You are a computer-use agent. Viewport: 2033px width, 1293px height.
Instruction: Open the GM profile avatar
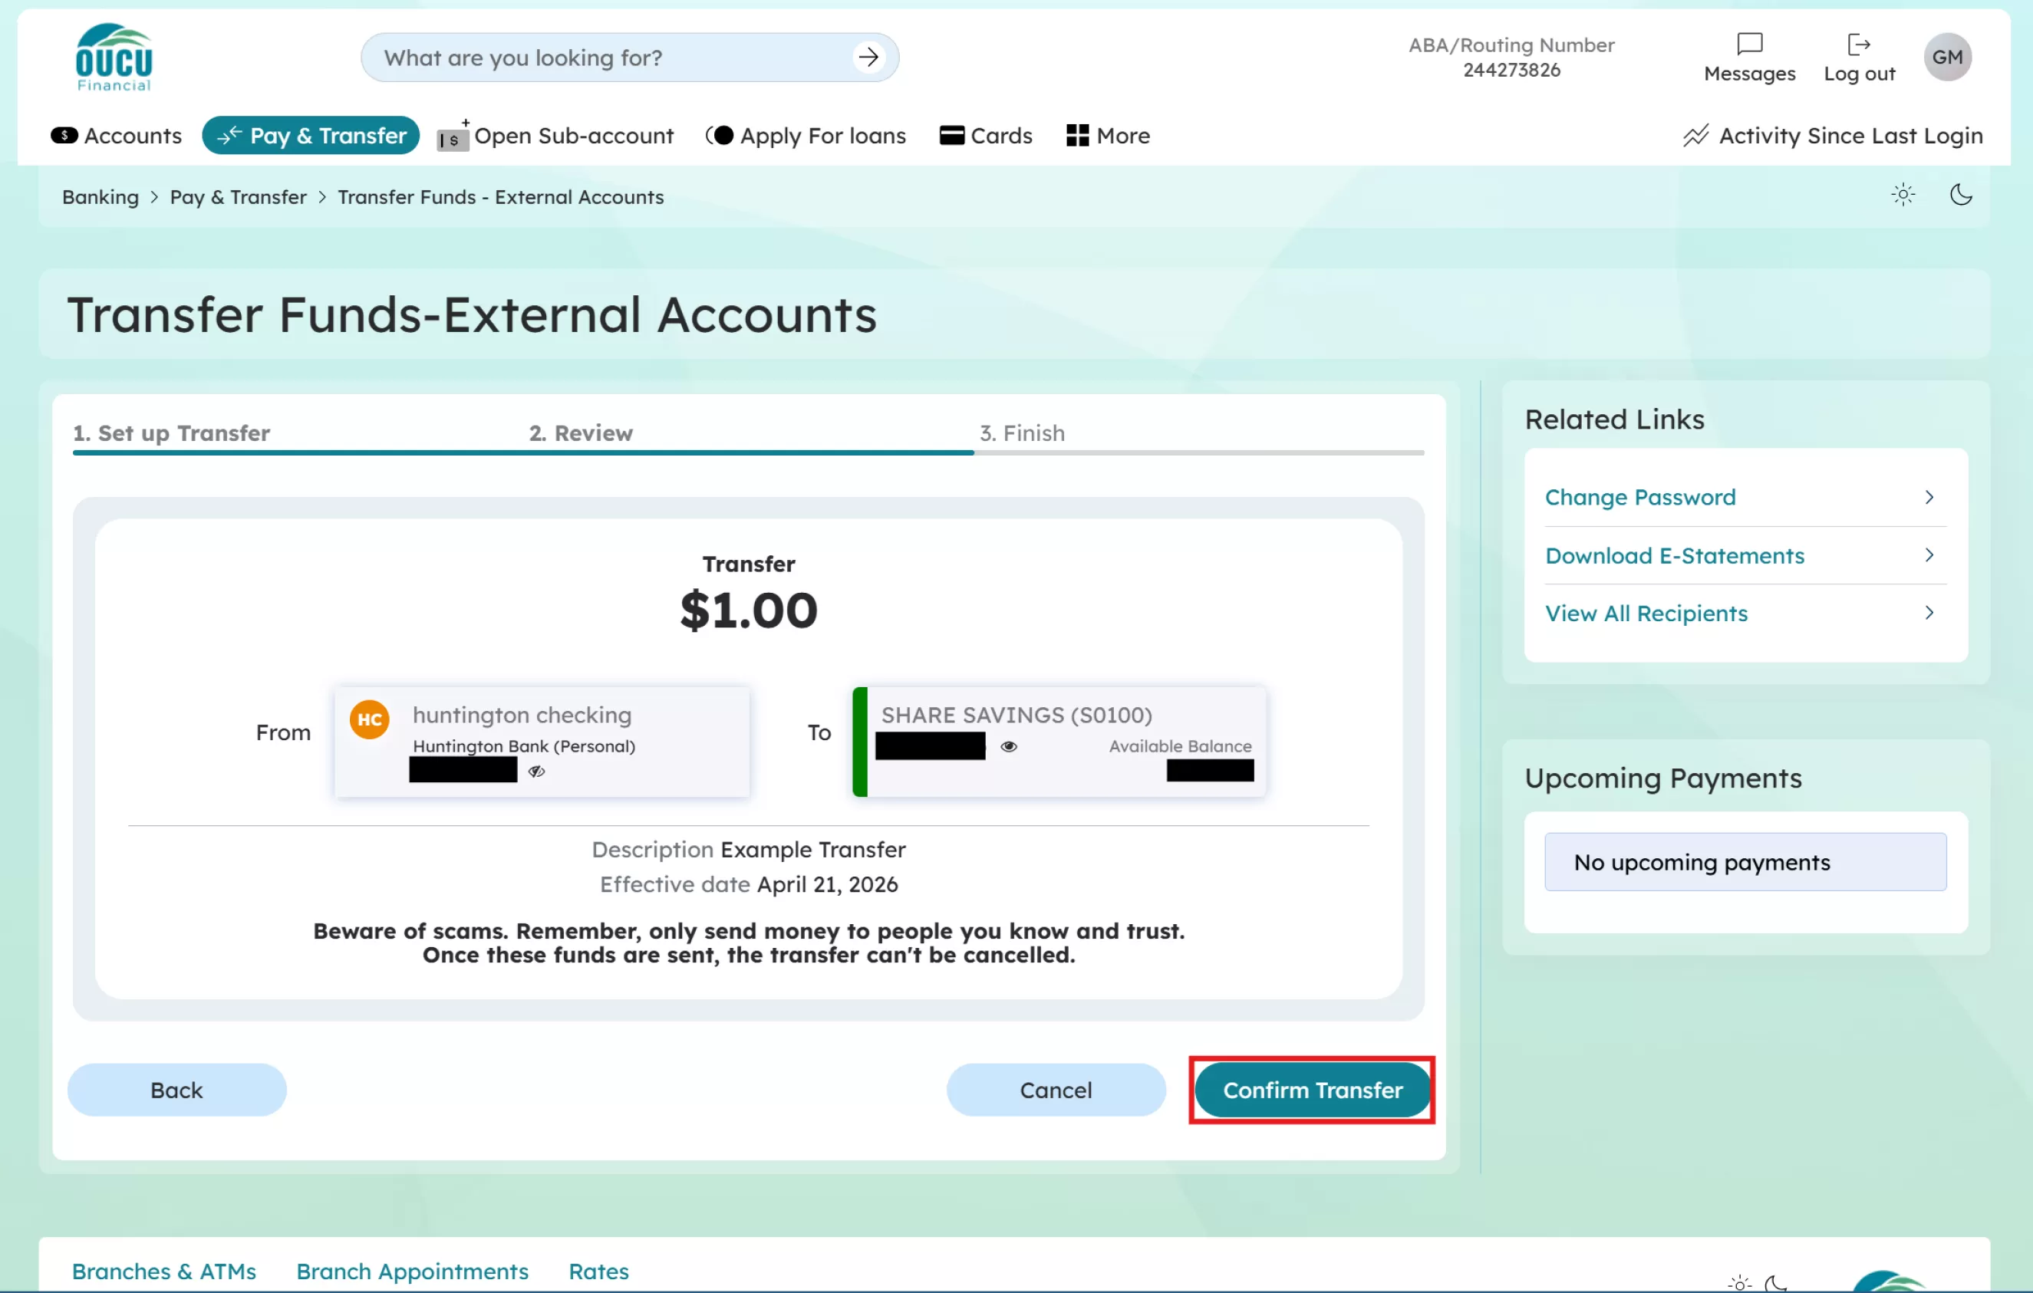(1947, 58)
